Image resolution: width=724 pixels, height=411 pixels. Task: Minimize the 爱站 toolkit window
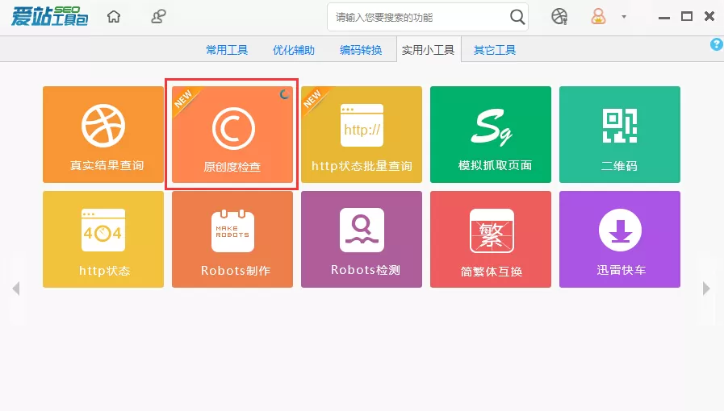pyautogui.click(x=664, y=17)
